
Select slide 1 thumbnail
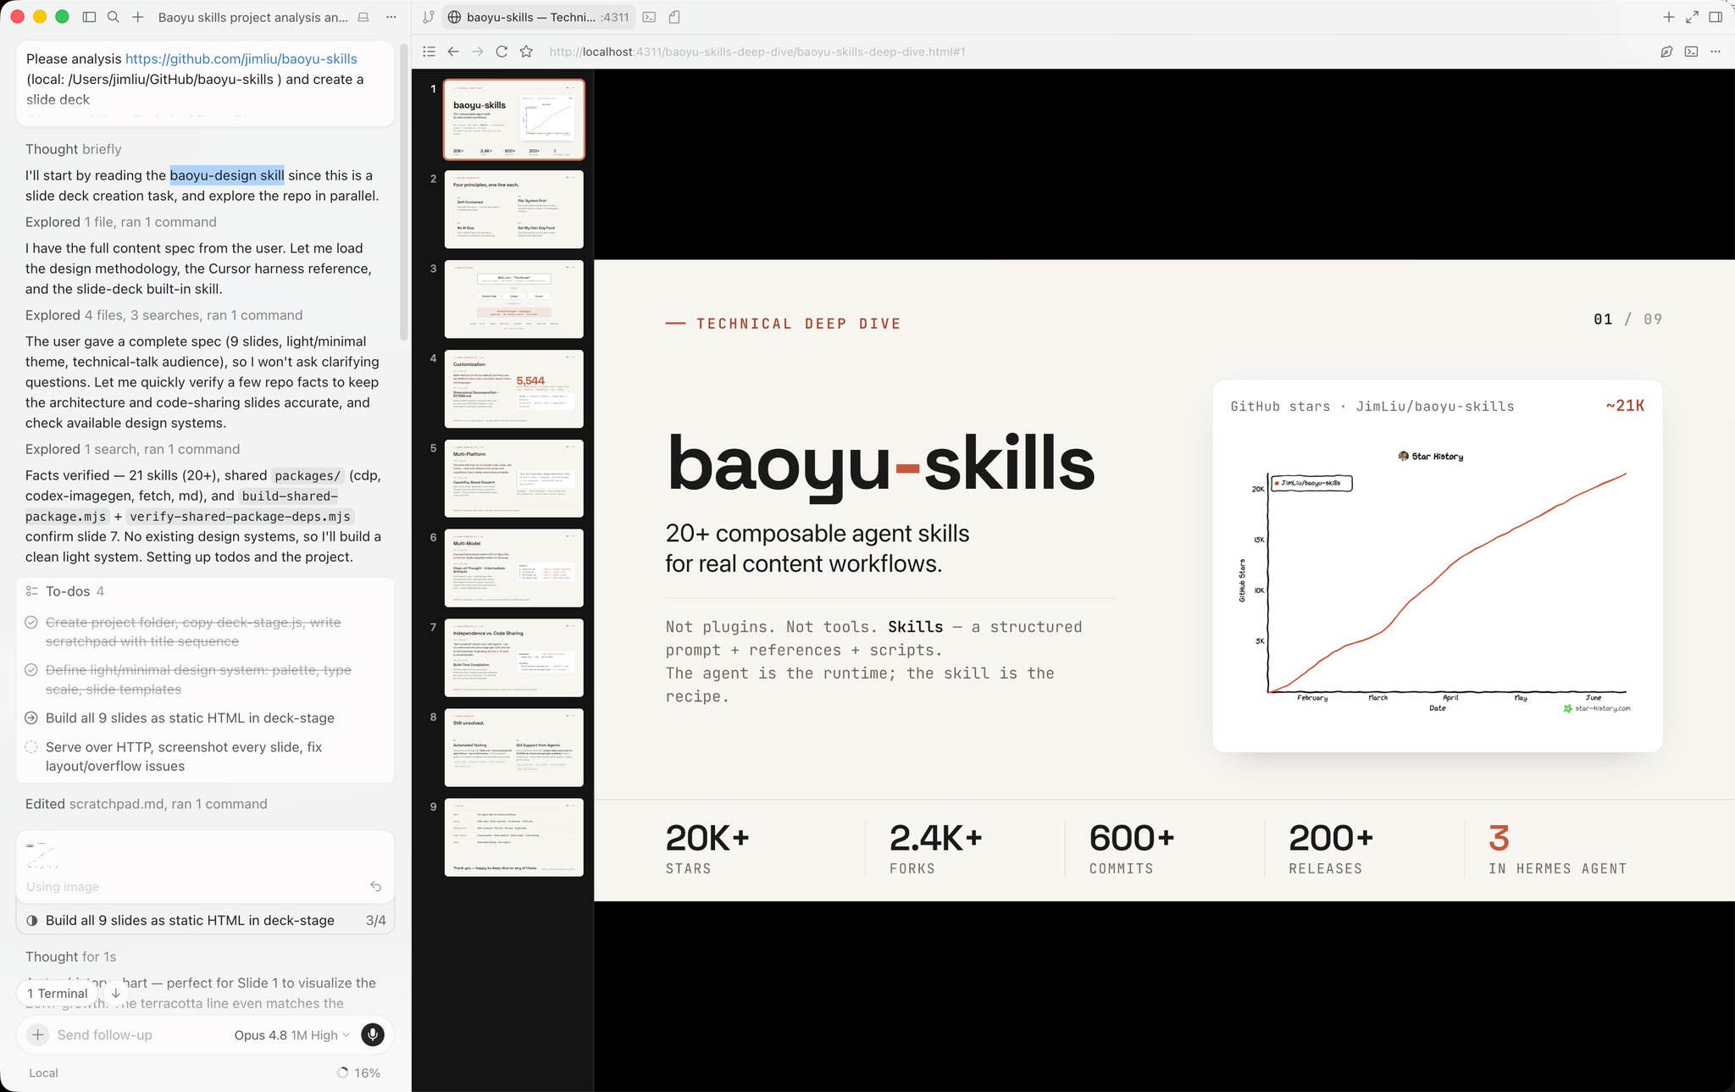point(513,119)
